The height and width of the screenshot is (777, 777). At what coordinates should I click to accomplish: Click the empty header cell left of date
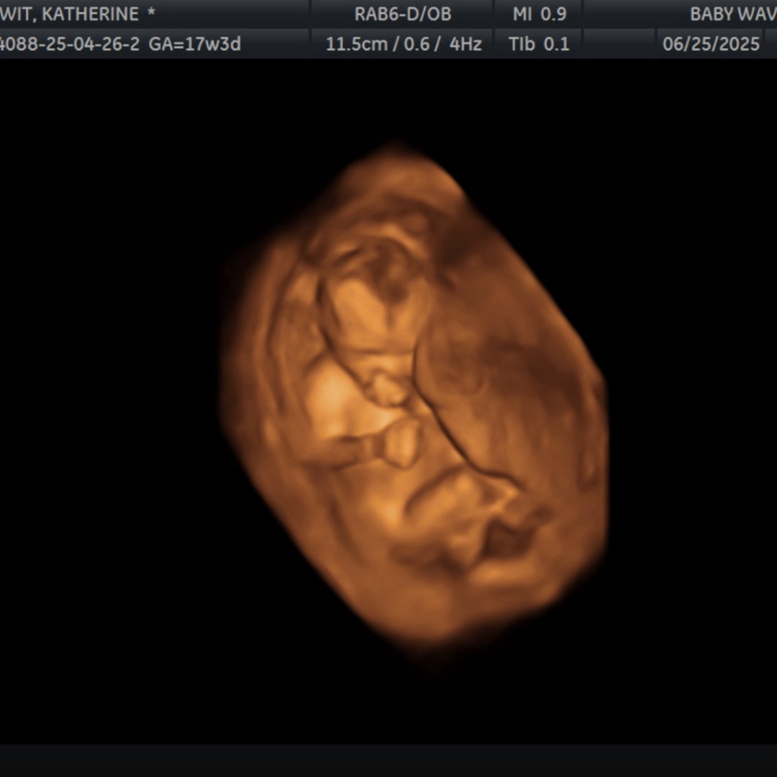click(x=619, y=44)
